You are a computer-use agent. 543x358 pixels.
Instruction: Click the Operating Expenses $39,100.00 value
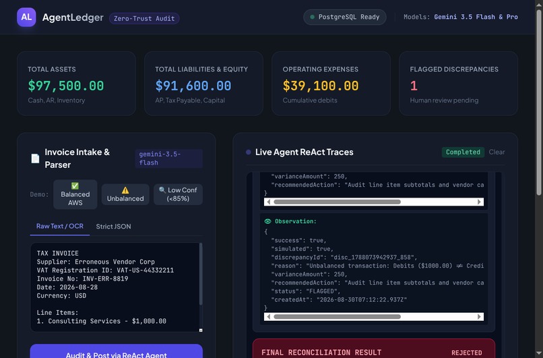point(321,86)
